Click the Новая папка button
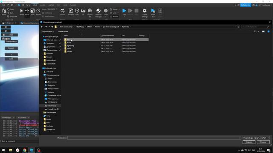273x153 pixels. point(63,31)
